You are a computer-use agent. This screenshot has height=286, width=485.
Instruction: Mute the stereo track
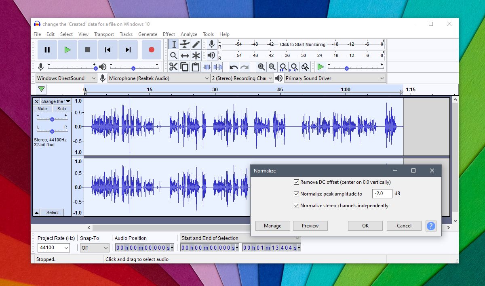(42, 108)
